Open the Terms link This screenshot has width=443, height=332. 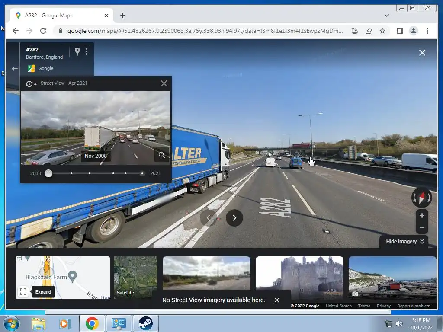pyautogui.click(x=364, y=306)
